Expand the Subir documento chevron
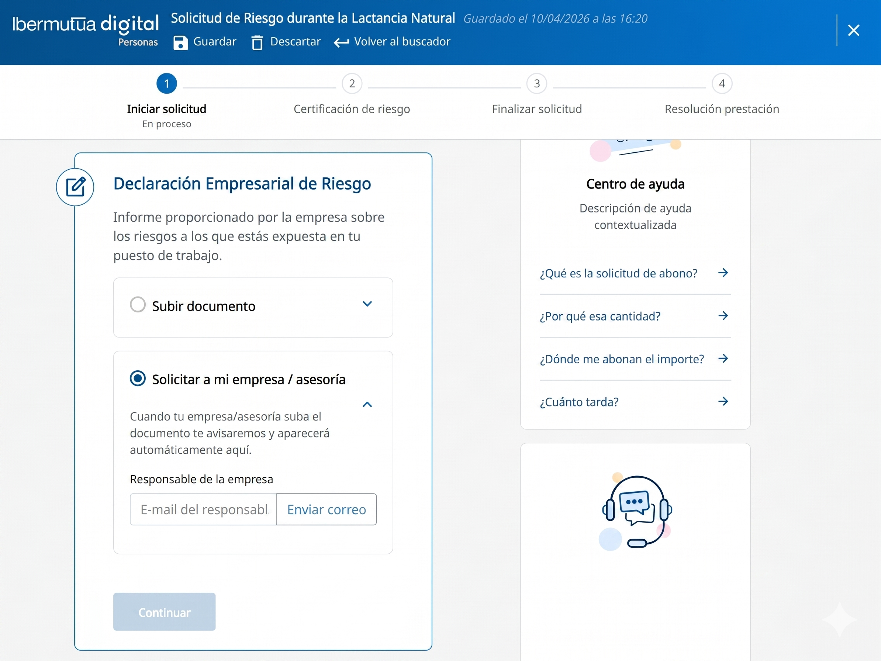 (x=367, y=304)
